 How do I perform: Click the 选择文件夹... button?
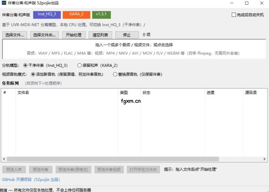44,35
